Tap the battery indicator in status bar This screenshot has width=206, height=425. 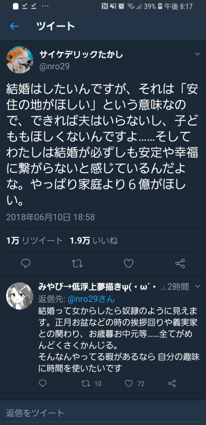(x=160, y=6)
